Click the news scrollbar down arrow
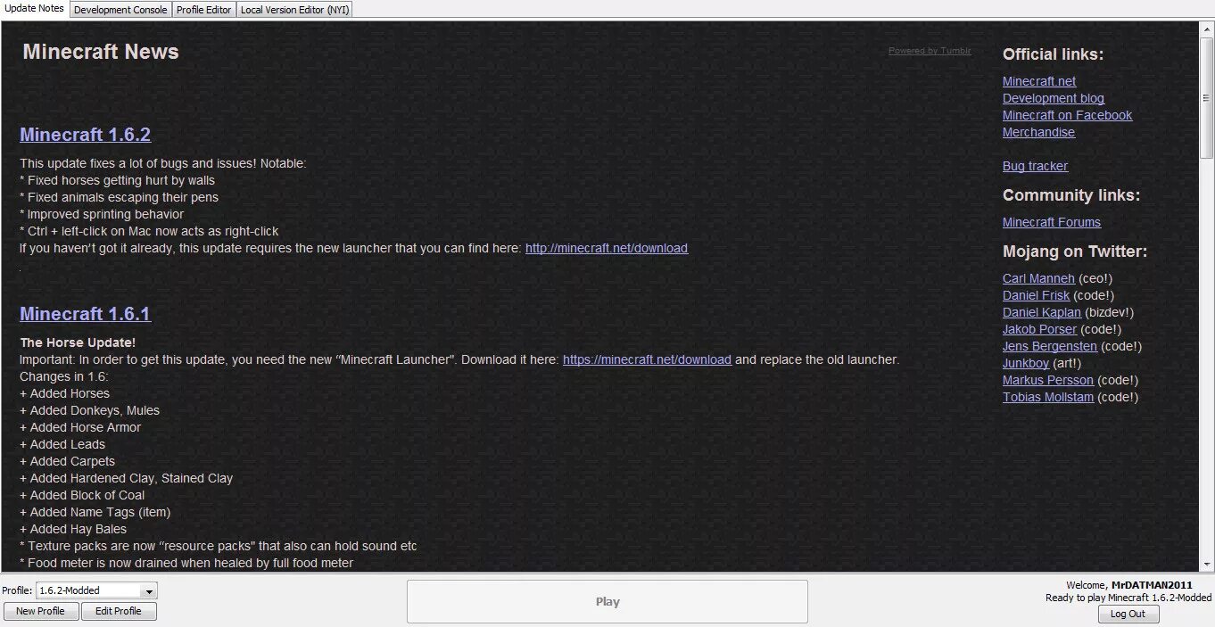This screenshot has height=627, width=1215. click(x=1206, y=565)
